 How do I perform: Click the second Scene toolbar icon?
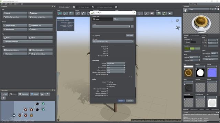[83, 13]
